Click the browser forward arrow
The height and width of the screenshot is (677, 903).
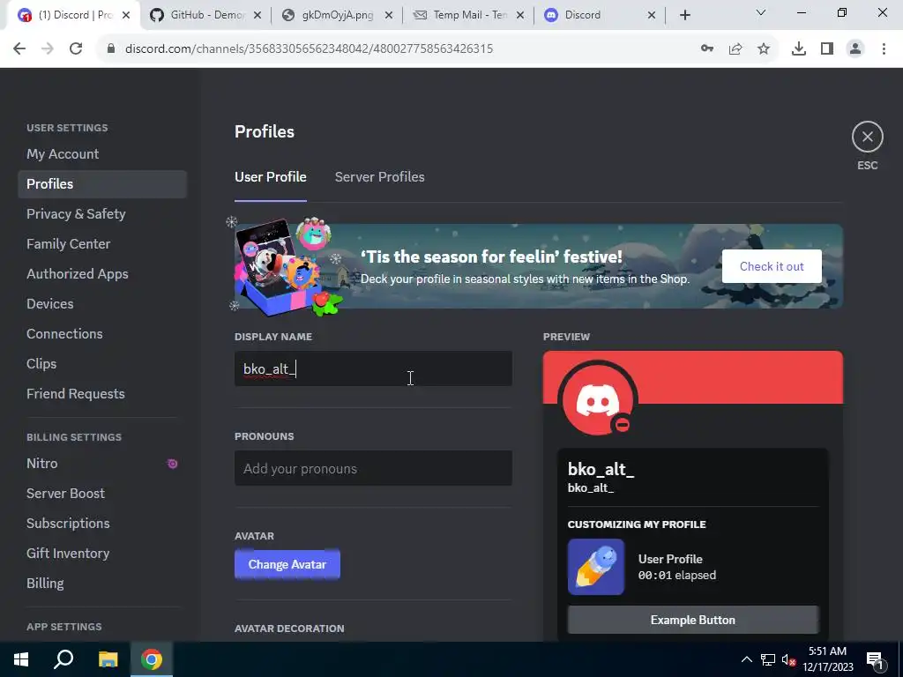tap(48, 48)
